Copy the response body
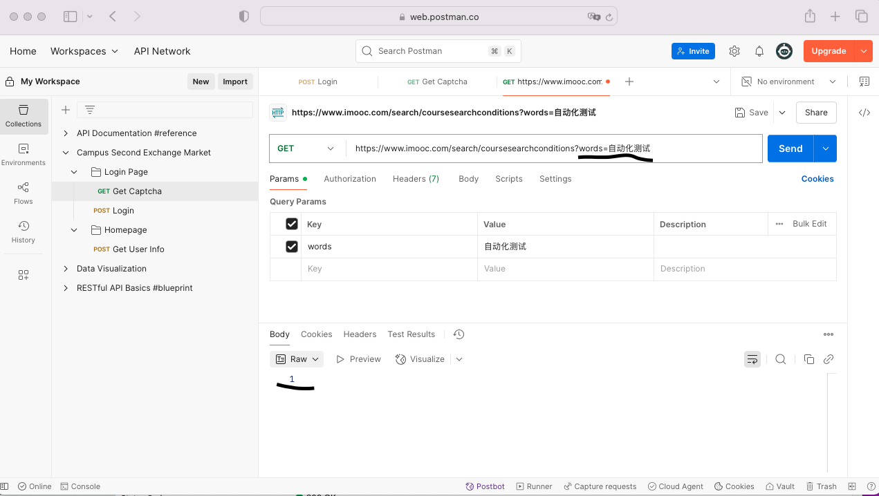 point(809,359)
